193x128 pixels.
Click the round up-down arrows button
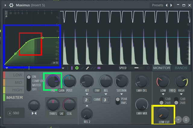tap(186, 120)
